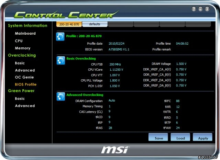Click tRAS value 28

pyautogui.click(x=110, y=128)
